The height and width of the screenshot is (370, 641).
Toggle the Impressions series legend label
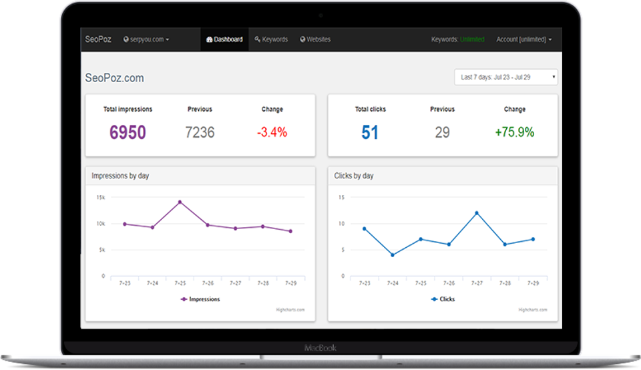(204, 299)
